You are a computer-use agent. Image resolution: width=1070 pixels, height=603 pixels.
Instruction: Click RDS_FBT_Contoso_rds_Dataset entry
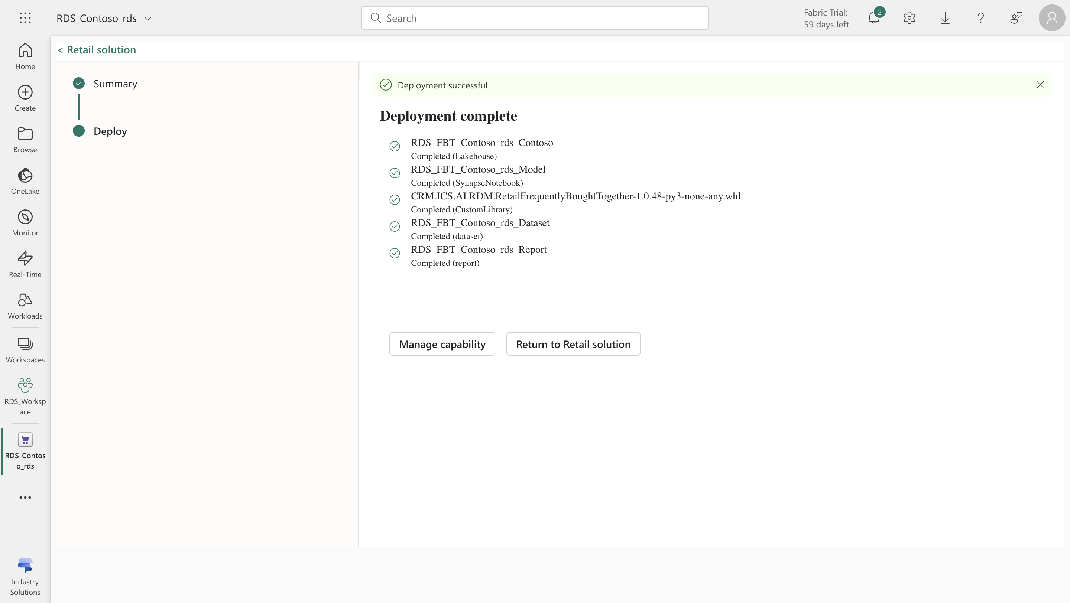(480, 223)
